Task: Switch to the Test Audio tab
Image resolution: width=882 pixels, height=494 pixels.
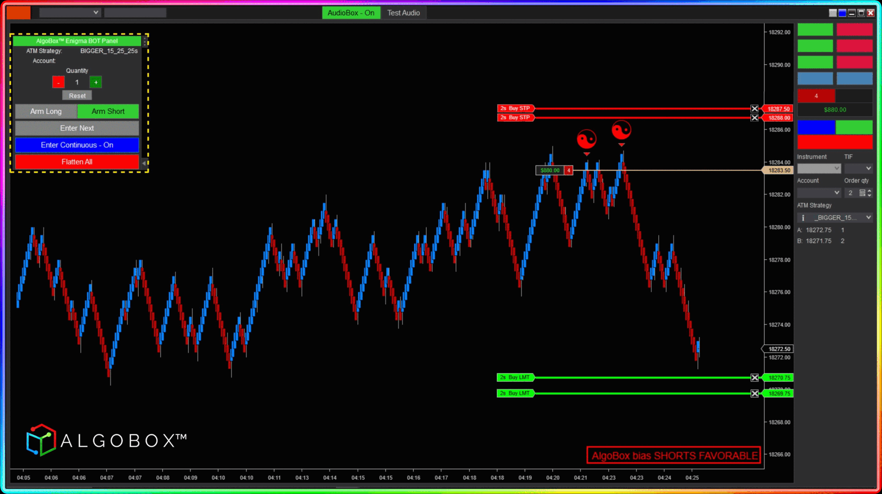Action: (403, 12)
